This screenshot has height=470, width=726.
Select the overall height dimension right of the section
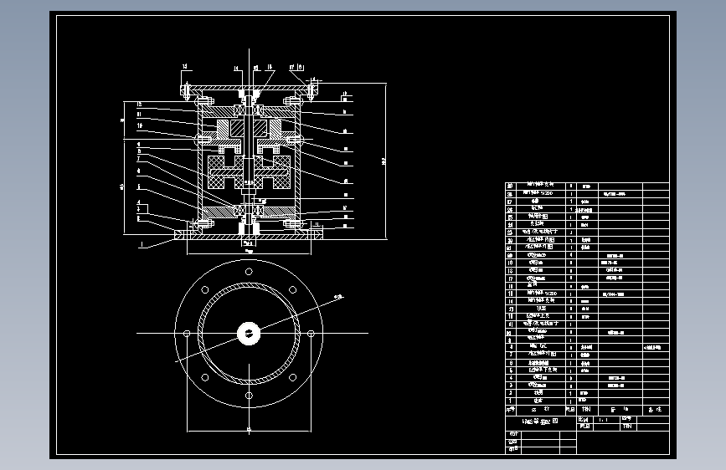[384, 161]
